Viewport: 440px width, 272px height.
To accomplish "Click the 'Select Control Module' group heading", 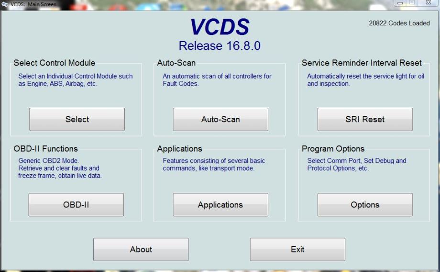I will pos(55,63).
